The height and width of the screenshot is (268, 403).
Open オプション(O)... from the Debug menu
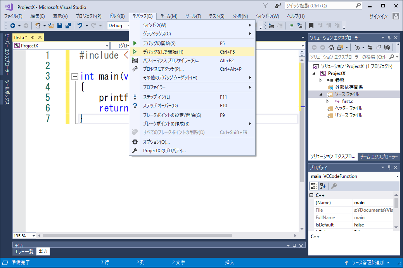(x=192, y=142)
